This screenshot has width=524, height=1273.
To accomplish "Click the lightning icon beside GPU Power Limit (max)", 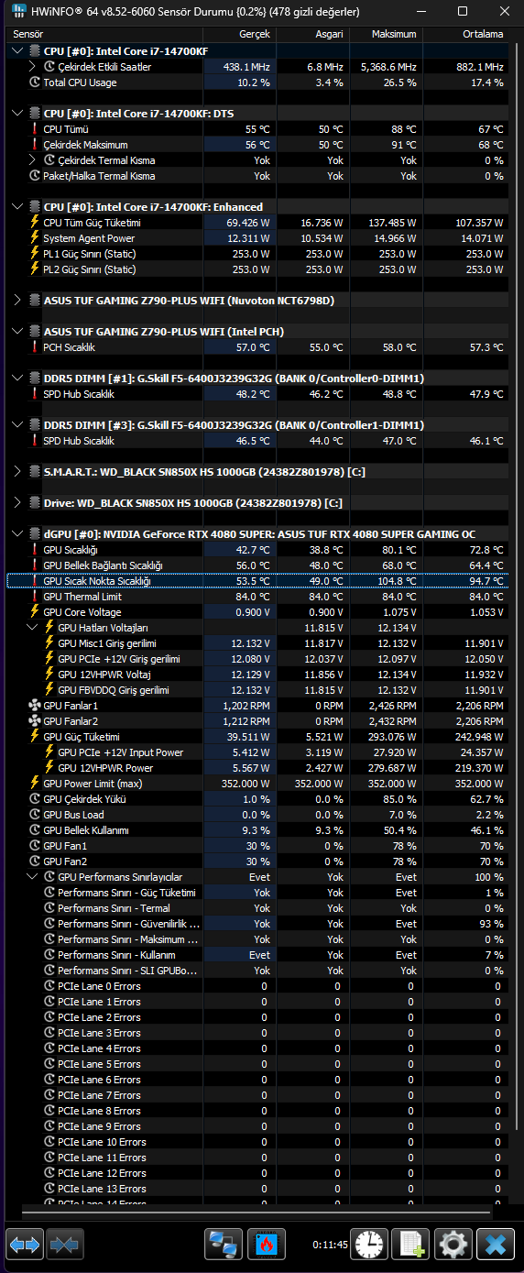I will tap(35, 784).
